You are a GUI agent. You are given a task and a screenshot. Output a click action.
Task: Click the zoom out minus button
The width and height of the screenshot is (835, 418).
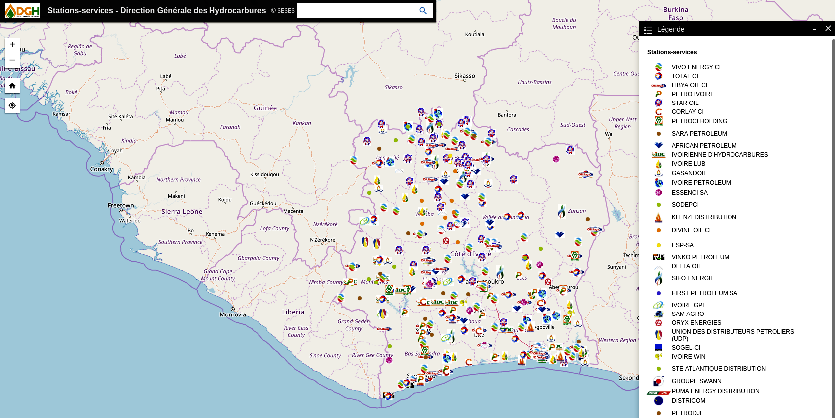[12, 60]
